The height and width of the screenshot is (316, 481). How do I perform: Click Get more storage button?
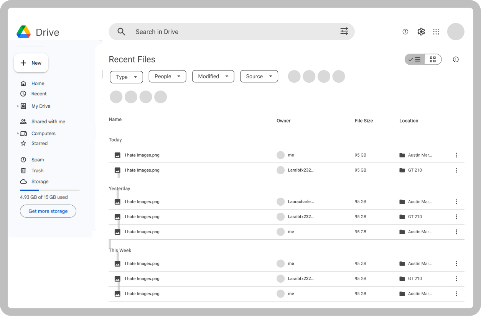tap(48, 211)
